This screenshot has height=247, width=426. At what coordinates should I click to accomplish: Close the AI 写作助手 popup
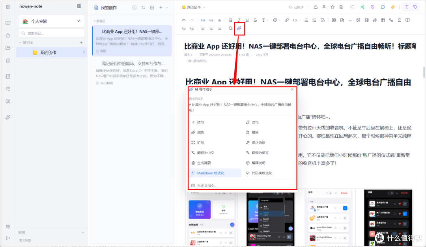[x=292, y=90]
